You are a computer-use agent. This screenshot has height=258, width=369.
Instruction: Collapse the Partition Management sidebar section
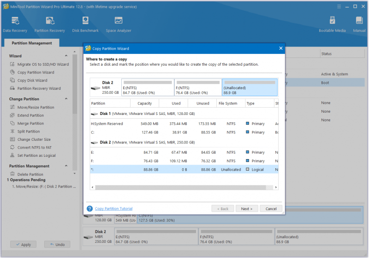[x=66, y=166]
